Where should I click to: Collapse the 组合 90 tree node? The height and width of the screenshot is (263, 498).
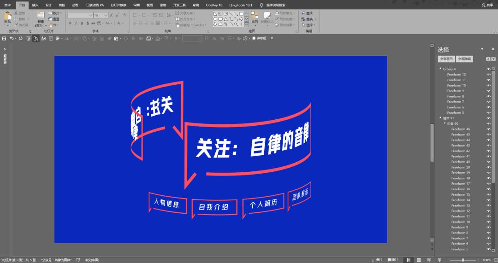click(x=445, y=123)
